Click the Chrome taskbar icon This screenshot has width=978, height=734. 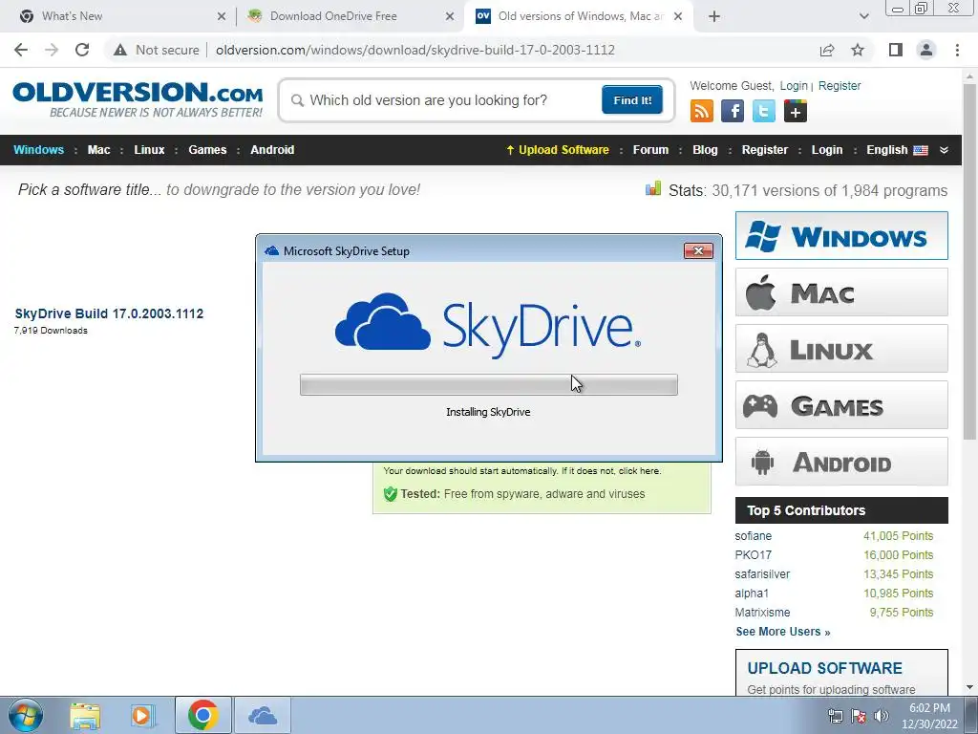(x=202, y=715)
